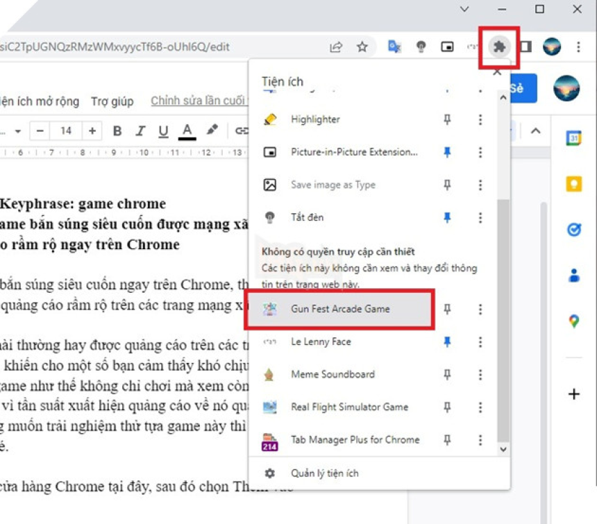Viewport: 597px width, 524px height.
Task: Click extensions list scroll up arrow
Action: click(503, 97)
